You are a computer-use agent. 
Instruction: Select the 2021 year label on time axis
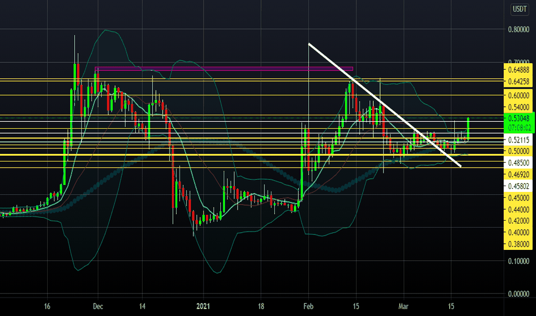[203, 306]
